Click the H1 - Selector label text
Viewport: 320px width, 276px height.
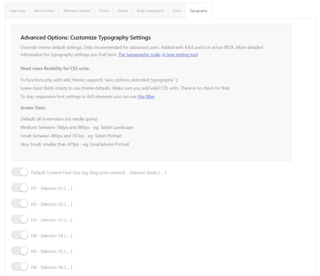coord(52,188)
